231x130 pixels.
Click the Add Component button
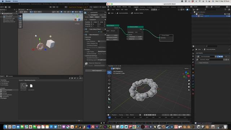(97, 71)
